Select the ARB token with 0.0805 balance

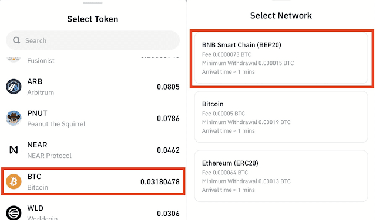click(x=93, y=87)
